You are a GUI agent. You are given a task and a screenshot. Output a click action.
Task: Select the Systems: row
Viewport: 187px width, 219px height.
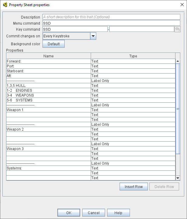click(x=49, y=168)
